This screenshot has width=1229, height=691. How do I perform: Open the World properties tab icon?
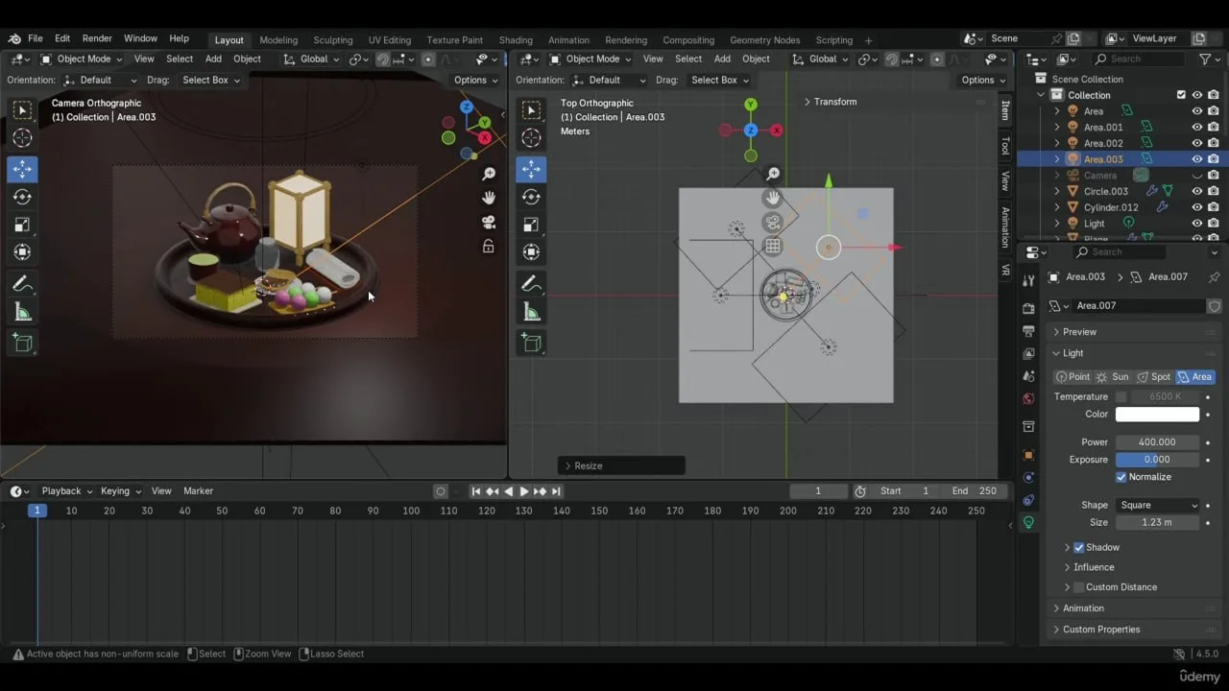click(1028, 398)
